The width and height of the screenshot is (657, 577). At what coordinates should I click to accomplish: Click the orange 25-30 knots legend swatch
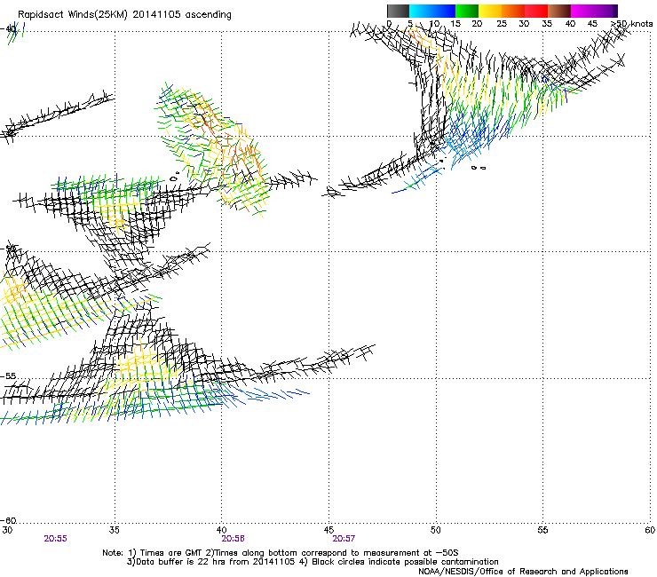(513, 11)
